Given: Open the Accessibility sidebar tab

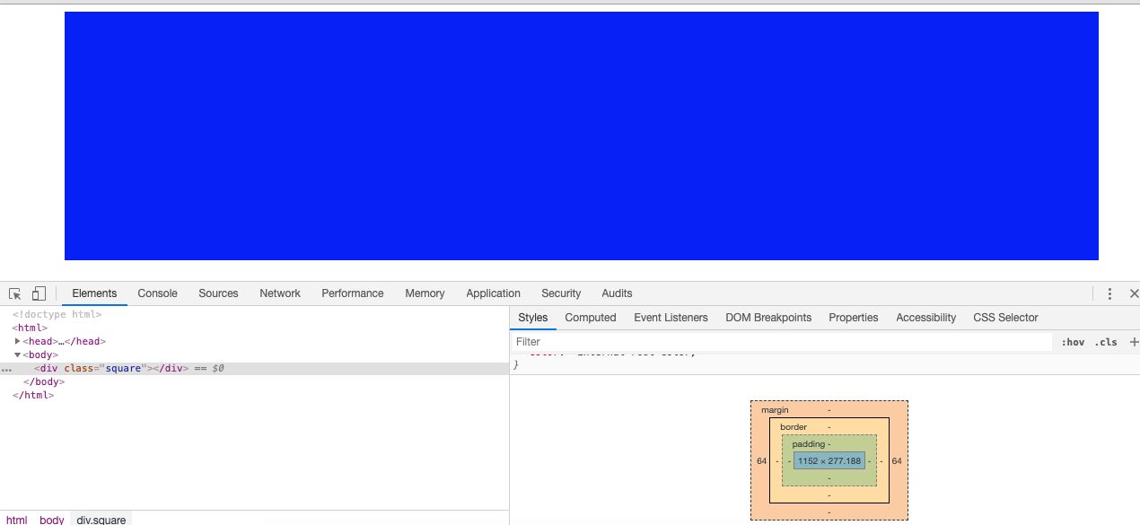Looking at the screenshot, I should tap(925, 318).
